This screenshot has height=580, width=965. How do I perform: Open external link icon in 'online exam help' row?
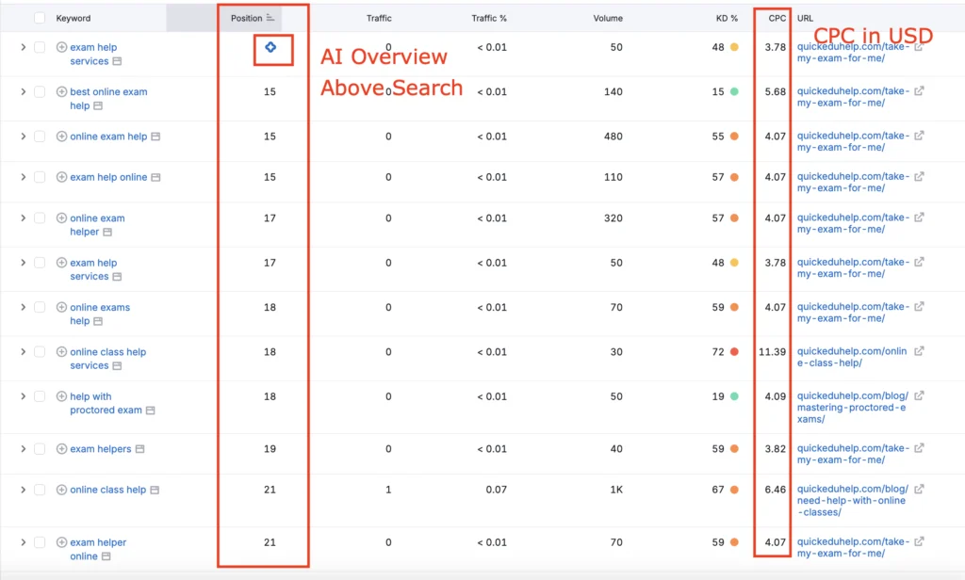point(919,136)
